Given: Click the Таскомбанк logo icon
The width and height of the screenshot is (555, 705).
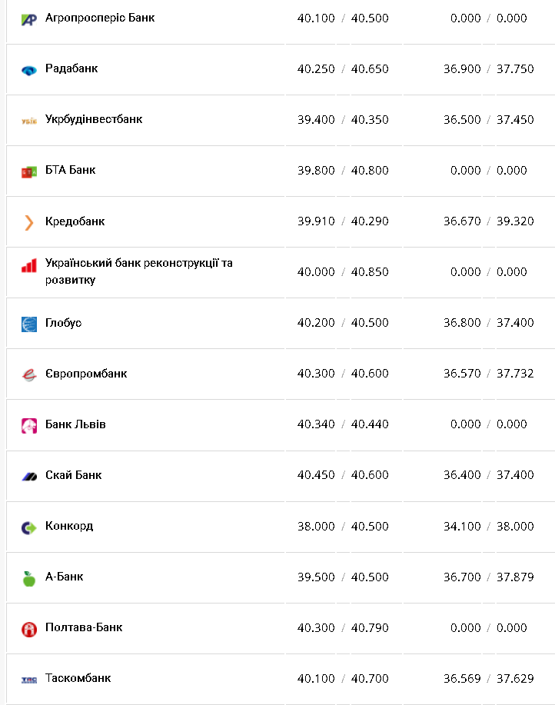Looking at the screenshot, I should (29, 680).
